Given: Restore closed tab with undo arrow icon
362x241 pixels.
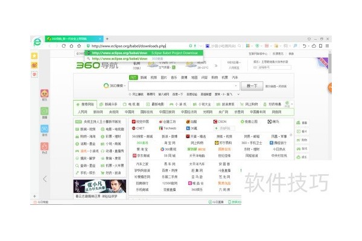Looking at the screenshot, I should pos(304,46).
